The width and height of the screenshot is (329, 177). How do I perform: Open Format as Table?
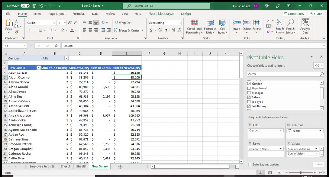tap(210, 27)
